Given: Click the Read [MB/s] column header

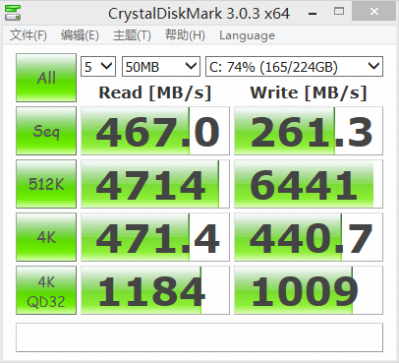Looking at the screenshot, I should (155, 92).
